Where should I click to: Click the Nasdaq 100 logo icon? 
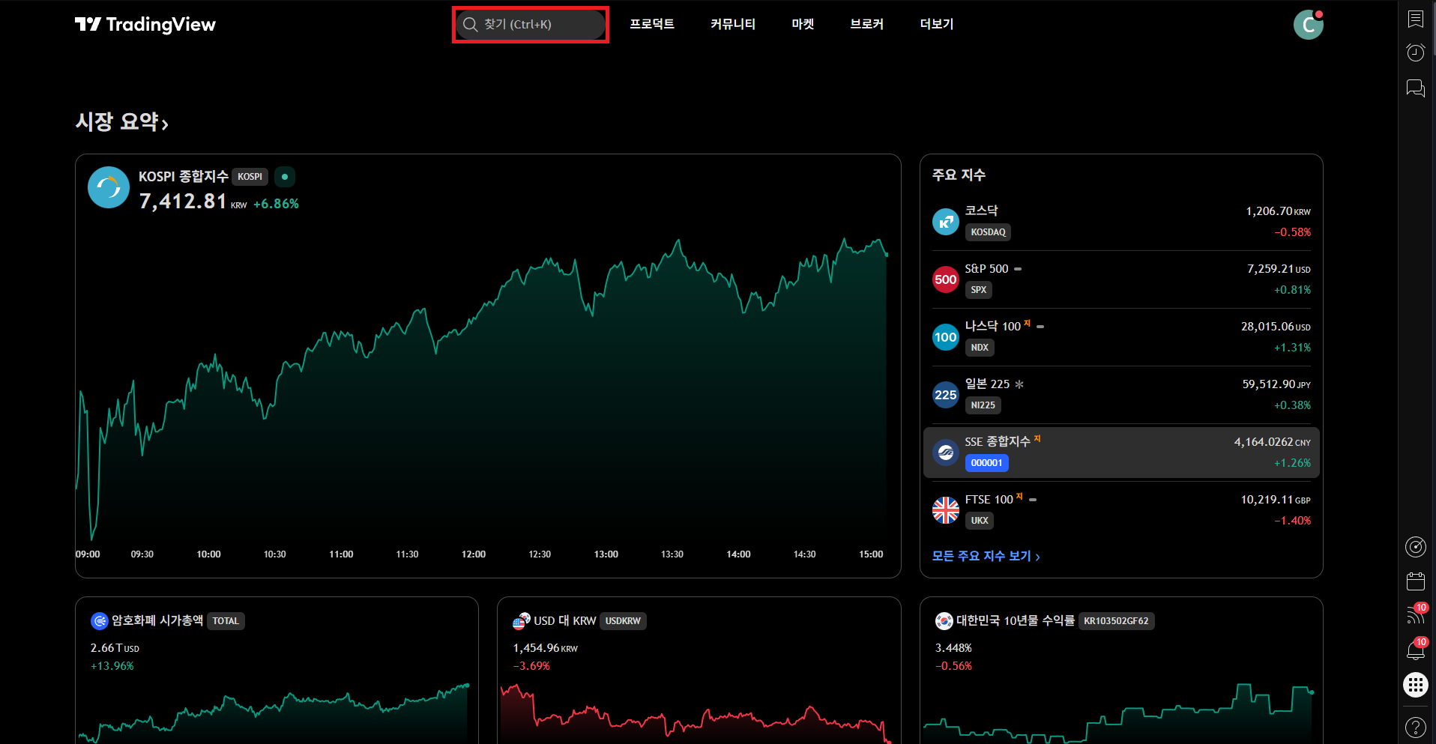[x=946, y=337]
